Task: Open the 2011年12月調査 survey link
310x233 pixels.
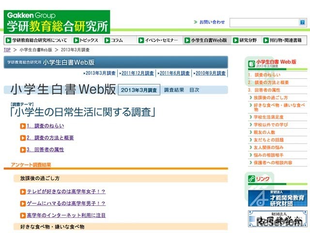Action: pos(137,73)
